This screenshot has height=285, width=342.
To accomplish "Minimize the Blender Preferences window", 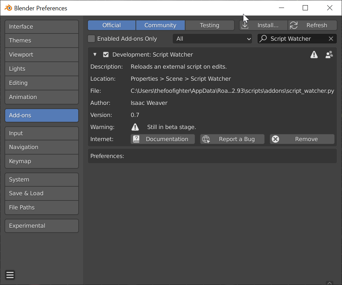I will click(x=281, y=8).
